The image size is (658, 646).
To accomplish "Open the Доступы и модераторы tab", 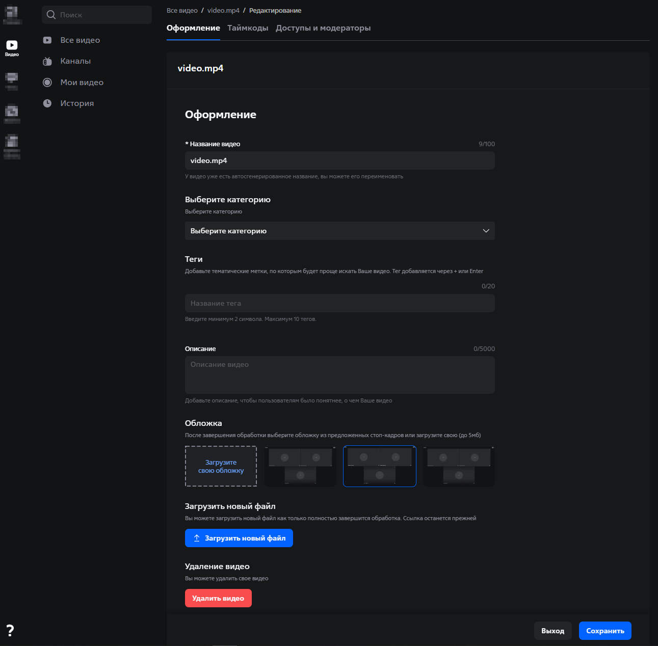I will click(x=323, y=28).
